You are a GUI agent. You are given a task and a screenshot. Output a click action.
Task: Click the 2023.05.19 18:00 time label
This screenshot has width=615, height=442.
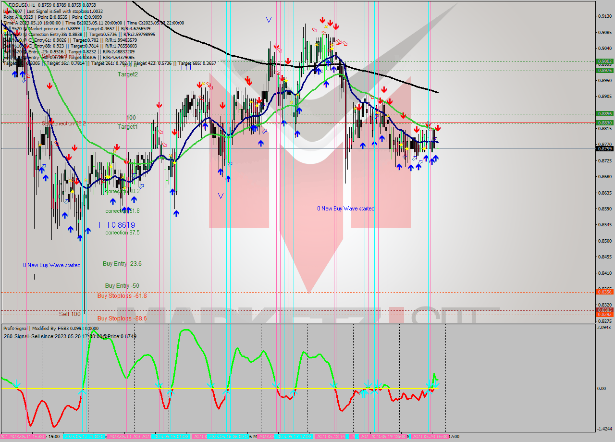click(389, 437)
